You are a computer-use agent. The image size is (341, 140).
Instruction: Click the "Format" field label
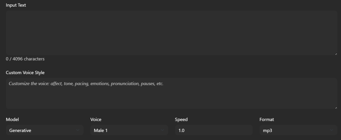267,119
